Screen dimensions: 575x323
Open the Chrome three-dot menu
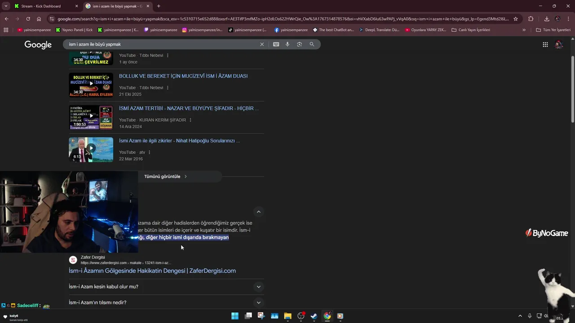[569, 19]
